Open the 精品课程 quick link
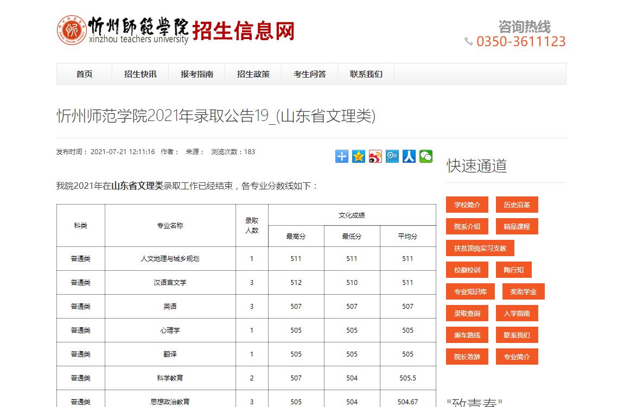The image size is (624, 407). tap(517, 226)
